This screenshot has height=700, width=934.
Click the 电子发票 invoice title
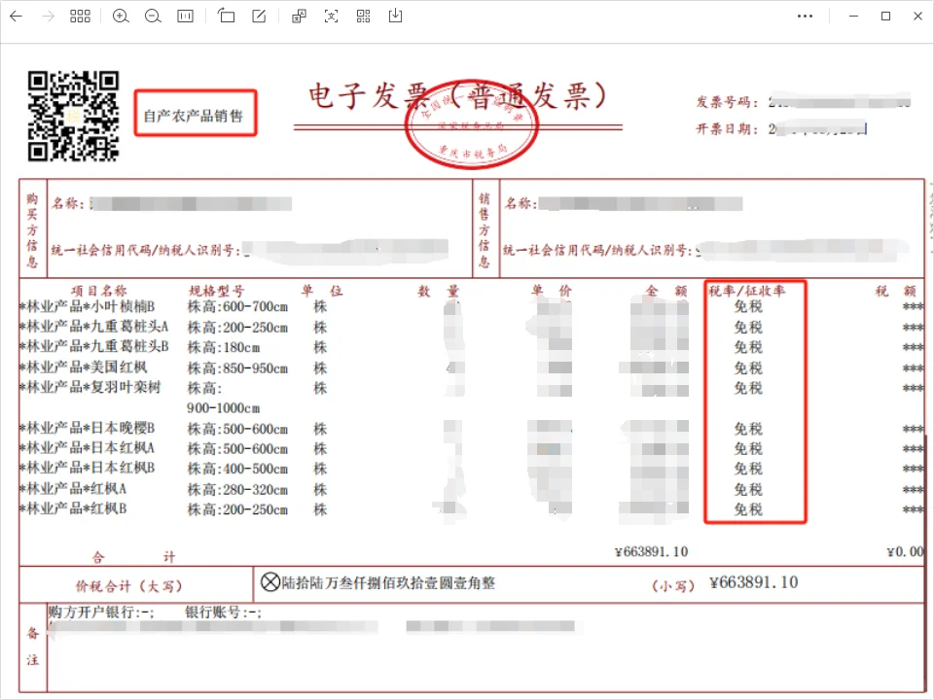pyautogui.click(x=457, y=93)
